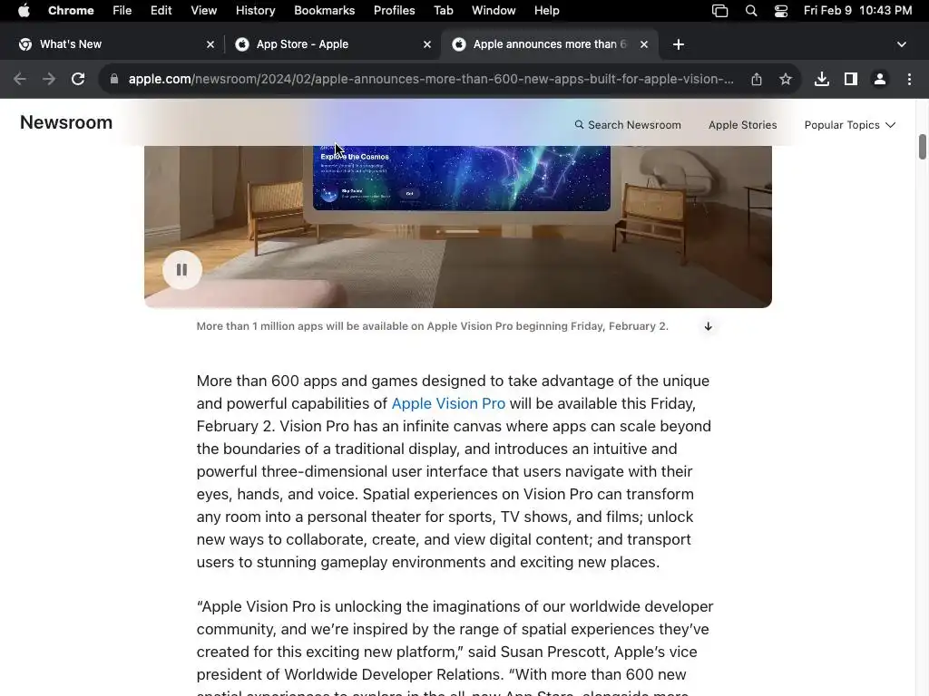Go forward to the next page
This screenshot has height=696, width=929.
[49, 79]
